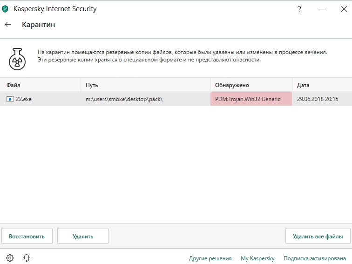Sort by the Путь column header
Viewport: 352px width, 264px height.
pyautogui.click(x=92, y=85)
